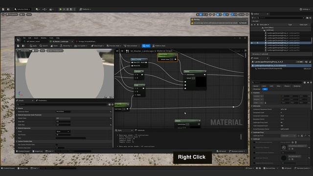The image size is (313, 176).
Task: Open Outliner settings gear
Action: click(x=310, y=18)
